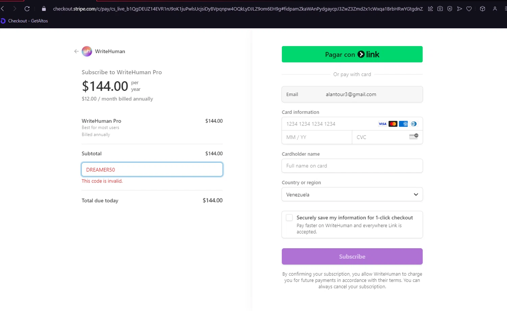The height and width of the screenshot is (311, 507).
Task: Tick the save my information checkbox
Action: (289, 218)
